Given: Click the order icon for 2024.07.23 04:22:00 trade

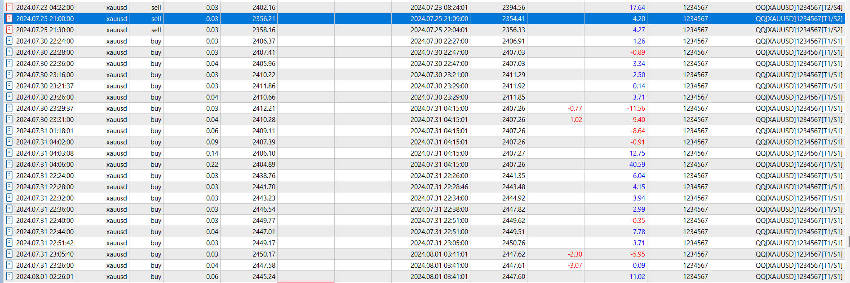Looking at the screenshot, I should tap(9, 7).
